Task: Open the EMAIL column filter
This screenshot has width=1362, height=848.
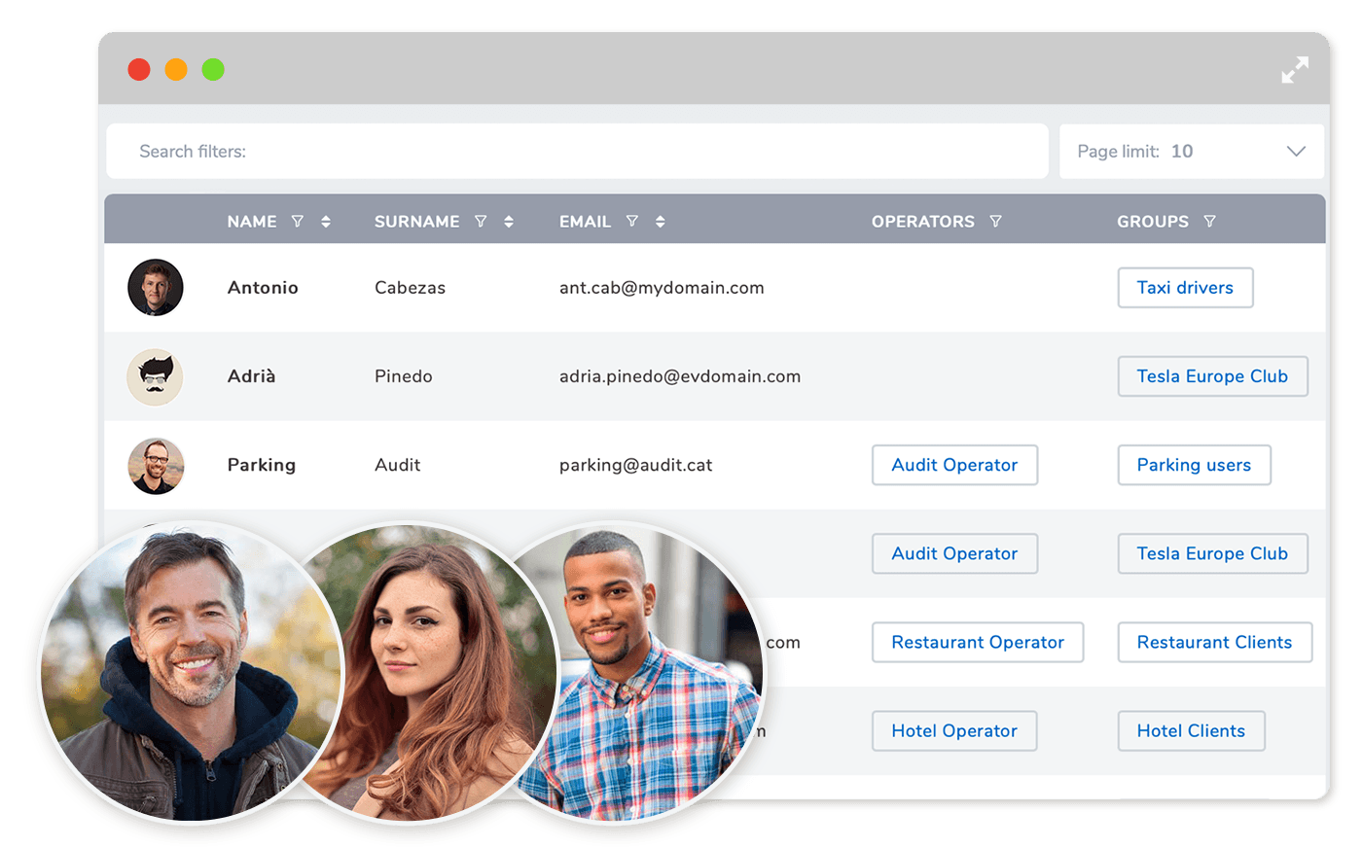Action: [x=632, y=222]
